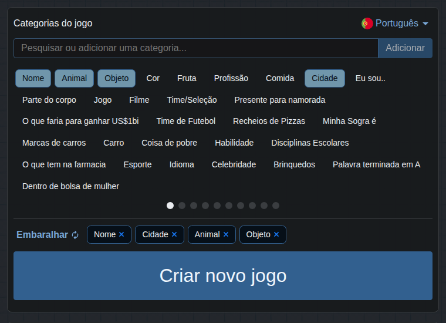The width and height of the screenshot is (446, 323).
Task: Select the Time de Futebol category
Action: [186, 121]
